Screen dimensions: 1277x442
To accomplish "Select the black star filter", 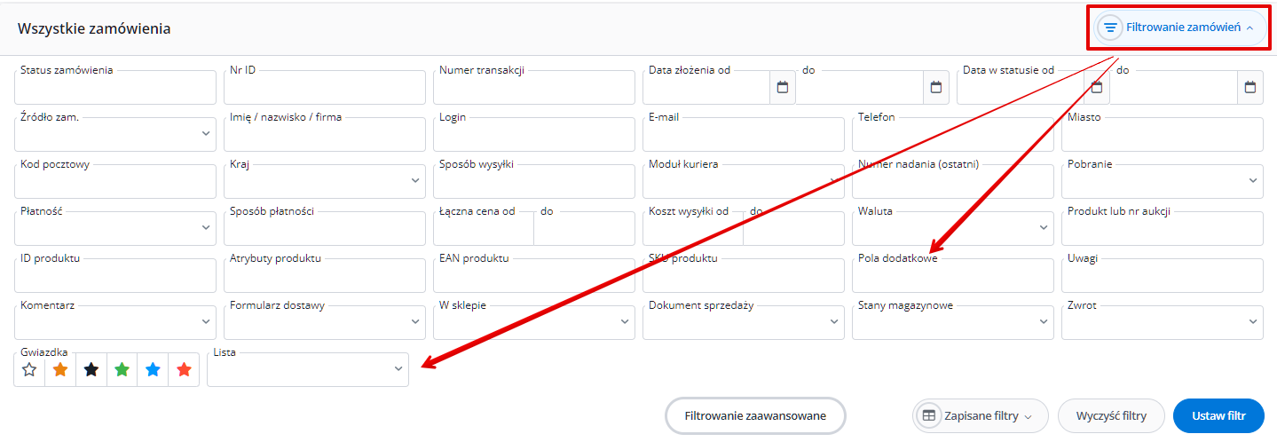I will 91,370.
